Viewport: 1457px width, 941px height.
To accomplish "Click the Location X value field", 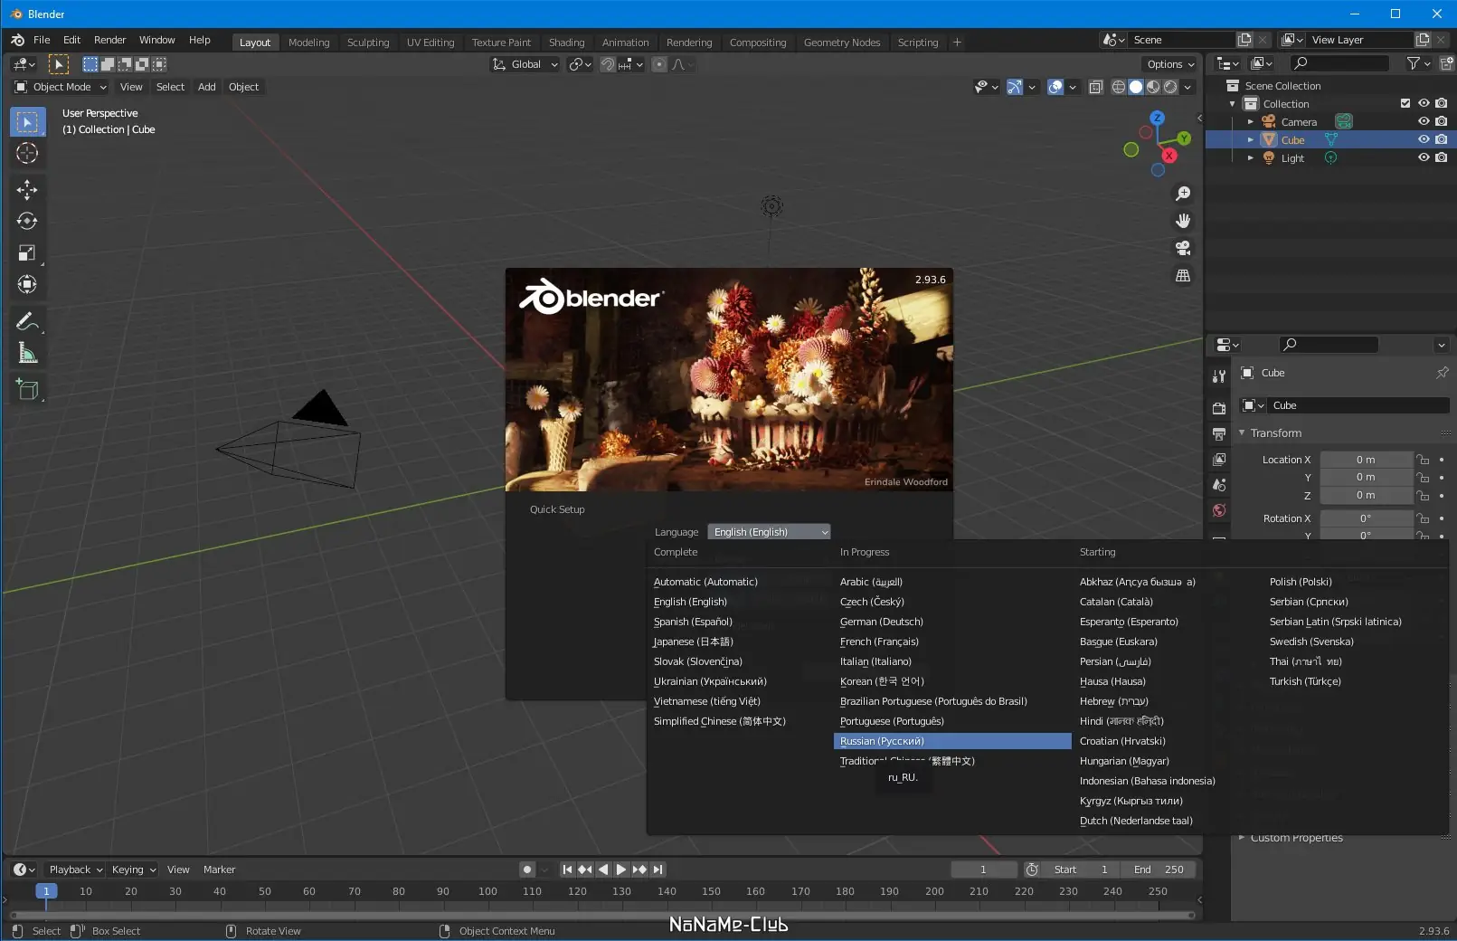I will coord(1365,460).
